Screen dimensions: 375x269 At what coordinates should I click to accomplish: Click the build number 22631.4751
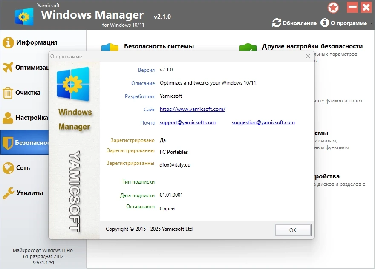[43, 263]
